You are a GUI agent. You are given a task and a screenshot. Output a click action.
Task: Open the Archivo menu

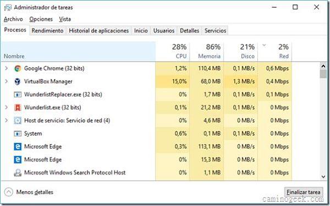pyautogui.click(x=13, y=19)
